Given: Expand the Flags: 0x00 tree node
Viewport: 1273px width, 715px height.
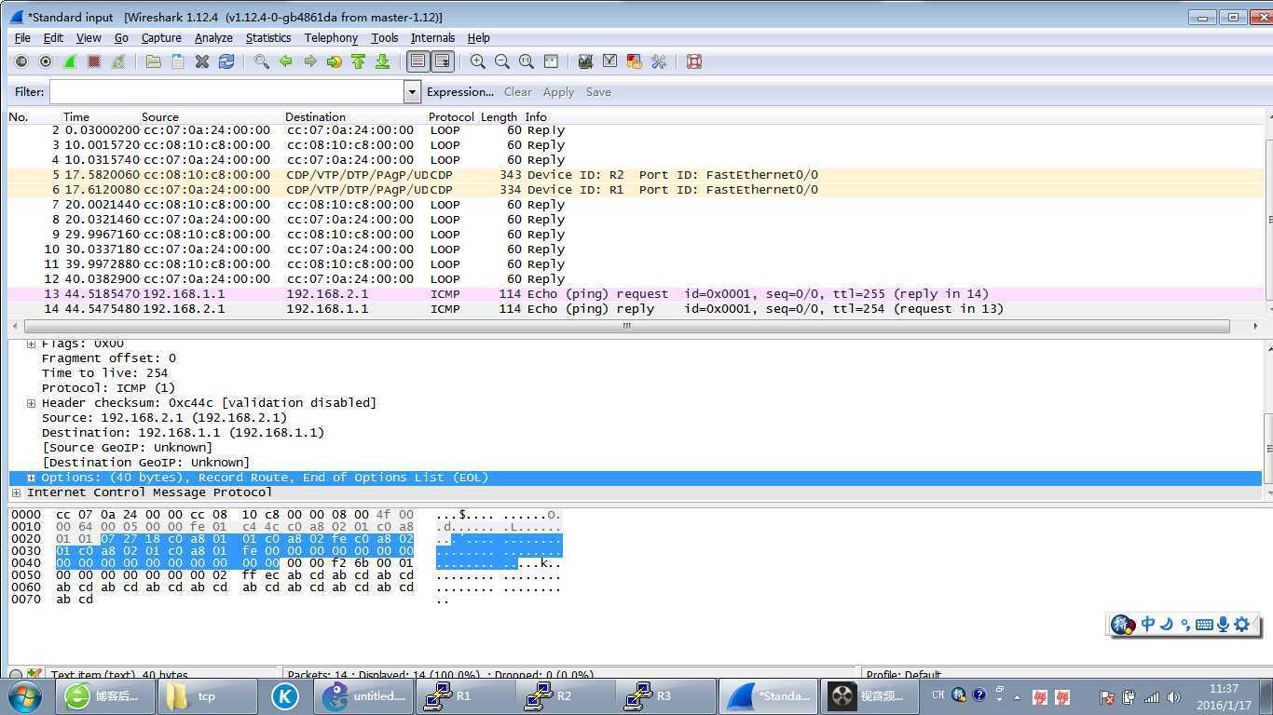Looking at the screenshot, I should point(31,344).
